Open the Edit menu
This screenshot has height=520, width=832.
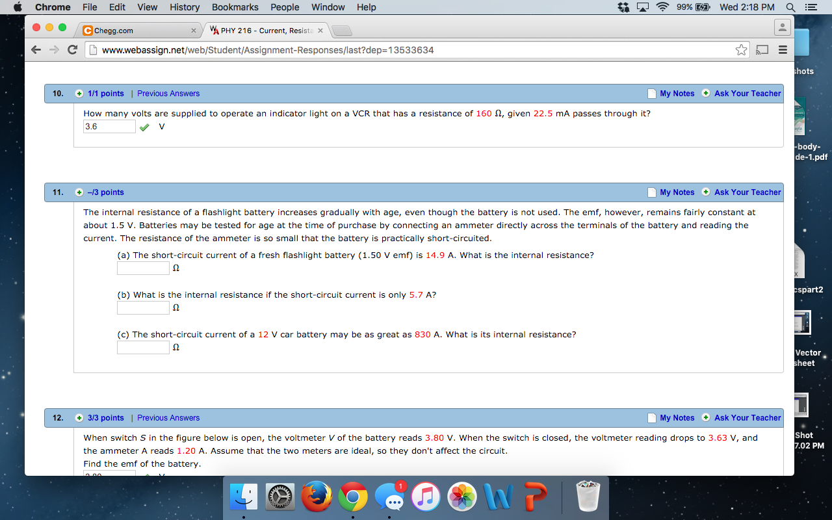(x=118, y=7)
